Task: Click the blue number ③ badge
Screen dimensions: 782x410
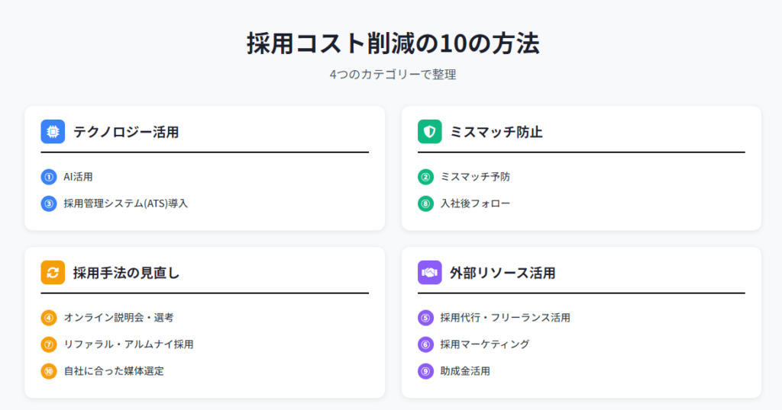Action: click(x=49, y=203)
